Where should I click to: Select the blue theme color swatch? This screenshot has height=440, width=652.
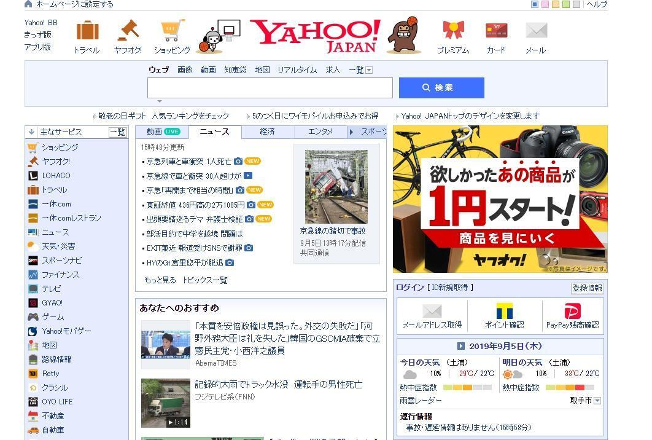(x=535, y=4)
